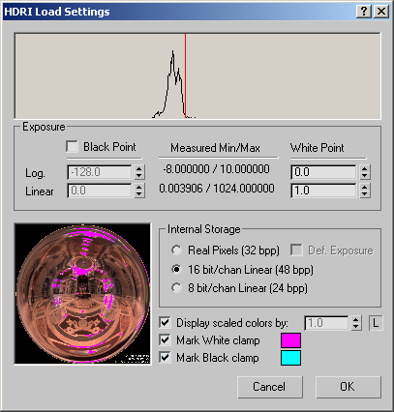The image size is (394, 412).
Task: Select 16 bit/chan Linear (48 bpp)
Action: tap(176, 269)
